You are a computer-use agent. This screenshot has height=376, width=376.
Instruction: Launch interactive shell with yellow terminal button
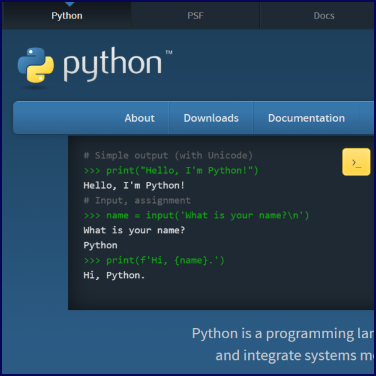356,162
